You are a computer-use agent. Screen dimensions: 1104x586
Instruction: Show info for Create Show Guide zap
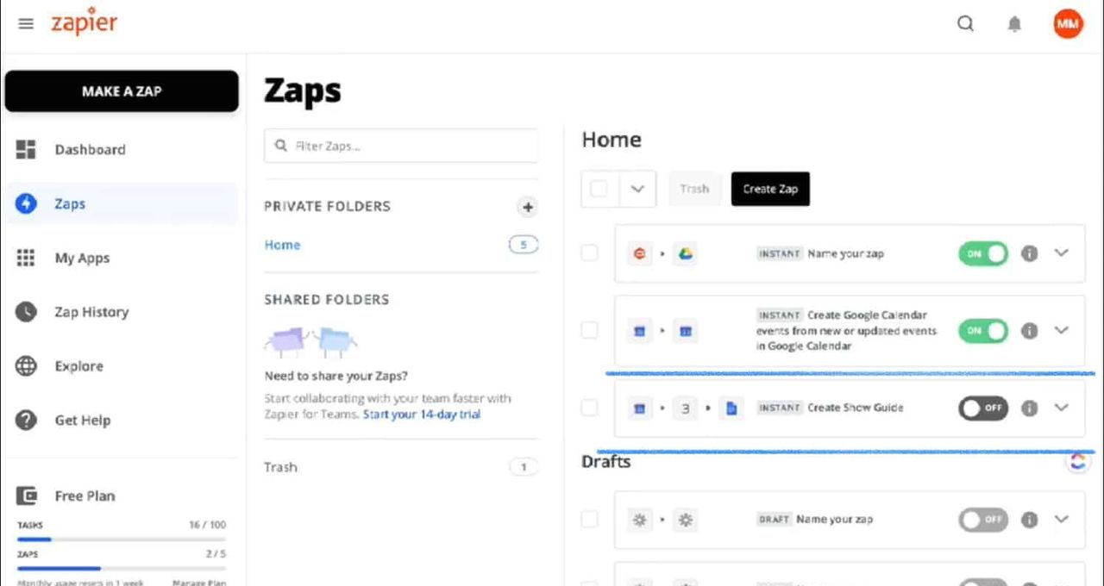(x=1029, y=408)
